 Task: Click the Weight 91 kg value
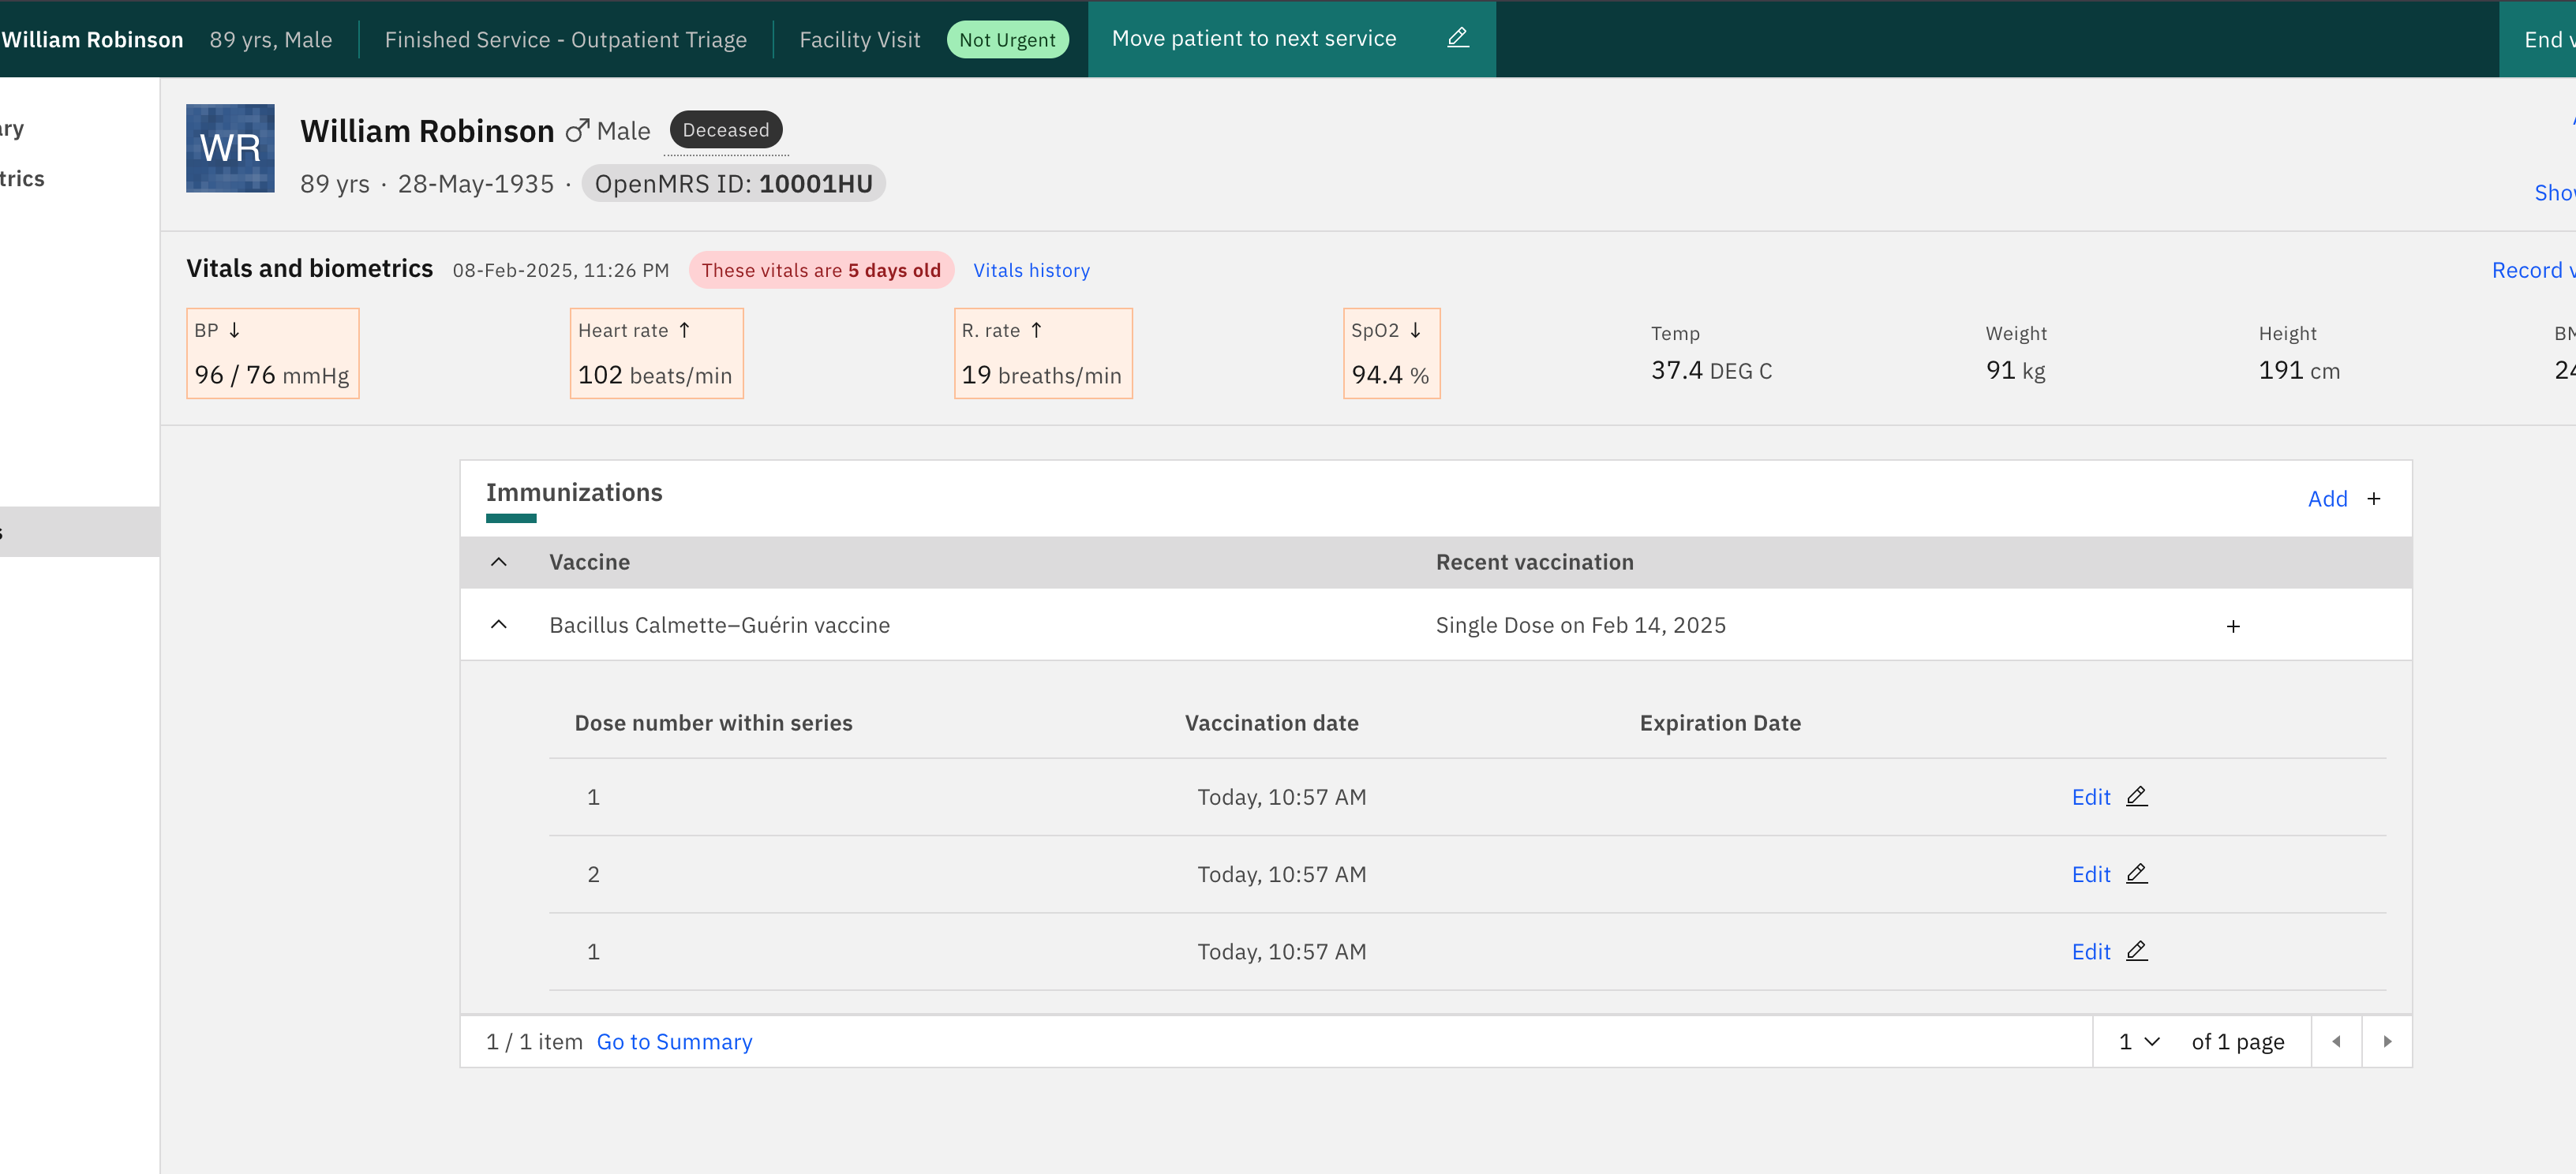pos(2015,370)
